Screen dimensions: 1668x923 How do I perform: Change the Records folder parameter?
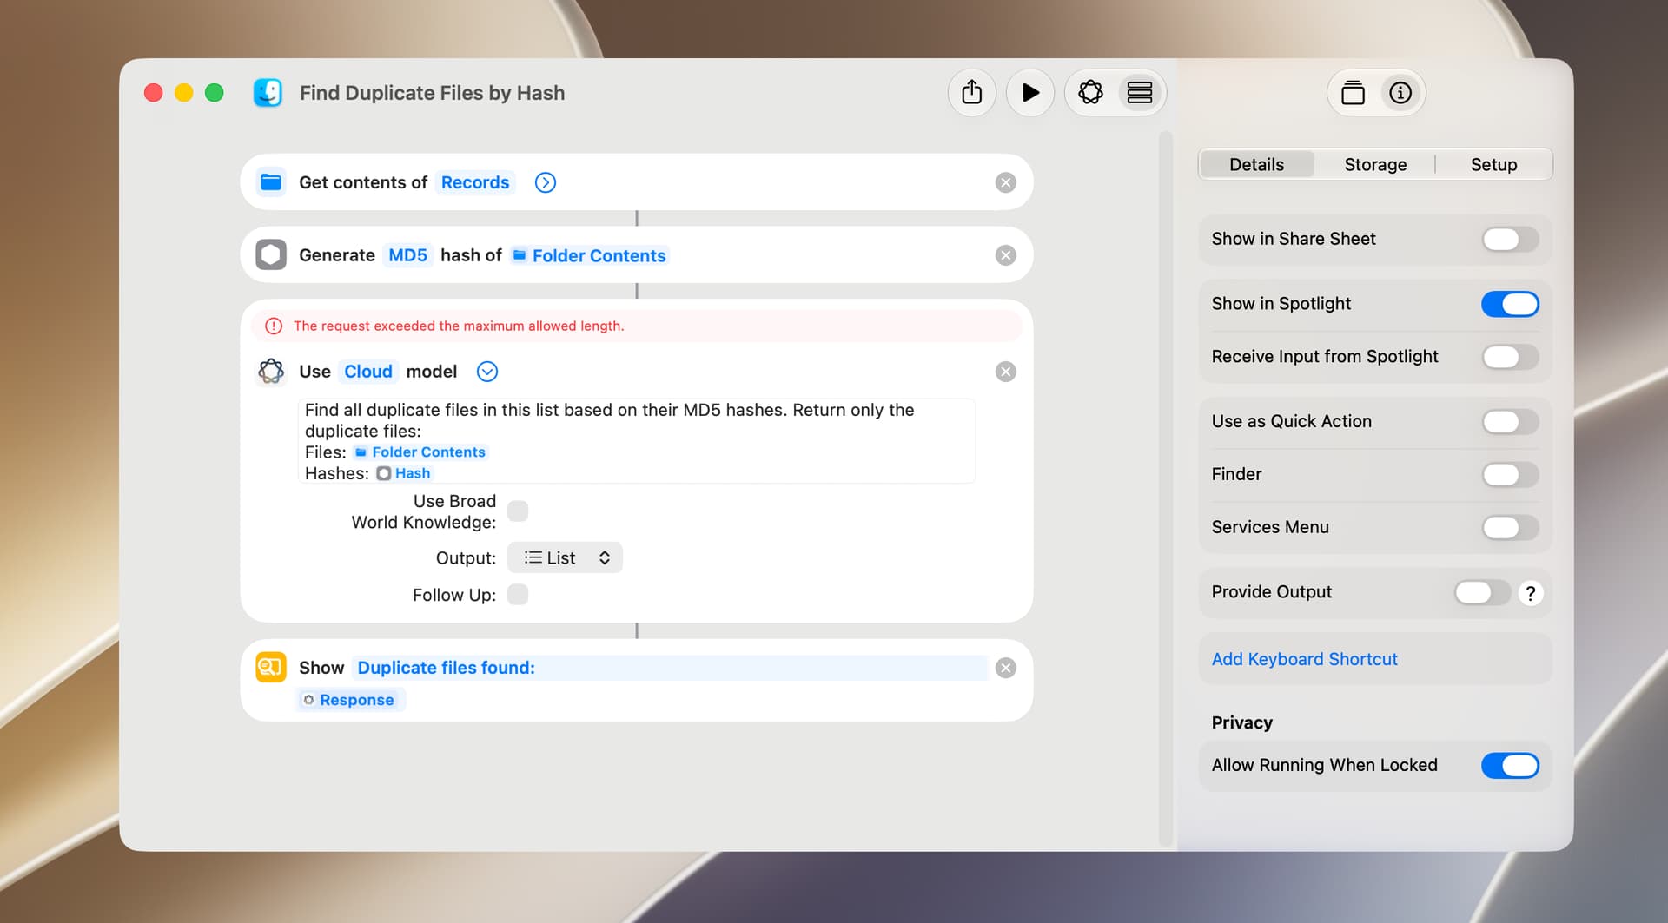[475, 182]
